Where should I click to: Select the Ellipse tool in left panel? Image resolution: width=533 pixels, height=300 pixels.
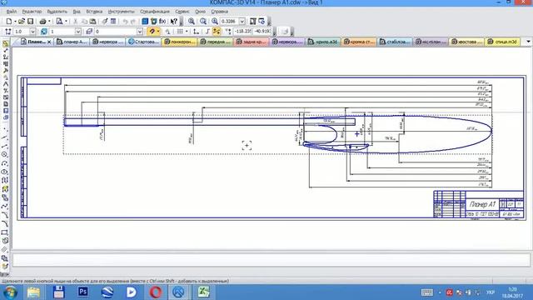(x=4, y=172)
